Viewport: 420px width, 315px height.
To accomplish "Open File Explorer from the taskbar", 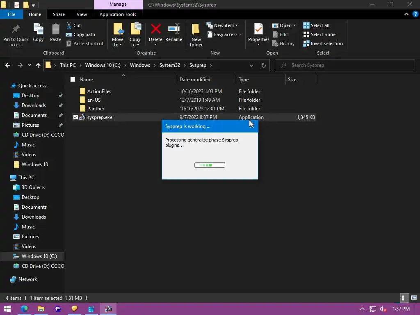I will click(41, 309).
